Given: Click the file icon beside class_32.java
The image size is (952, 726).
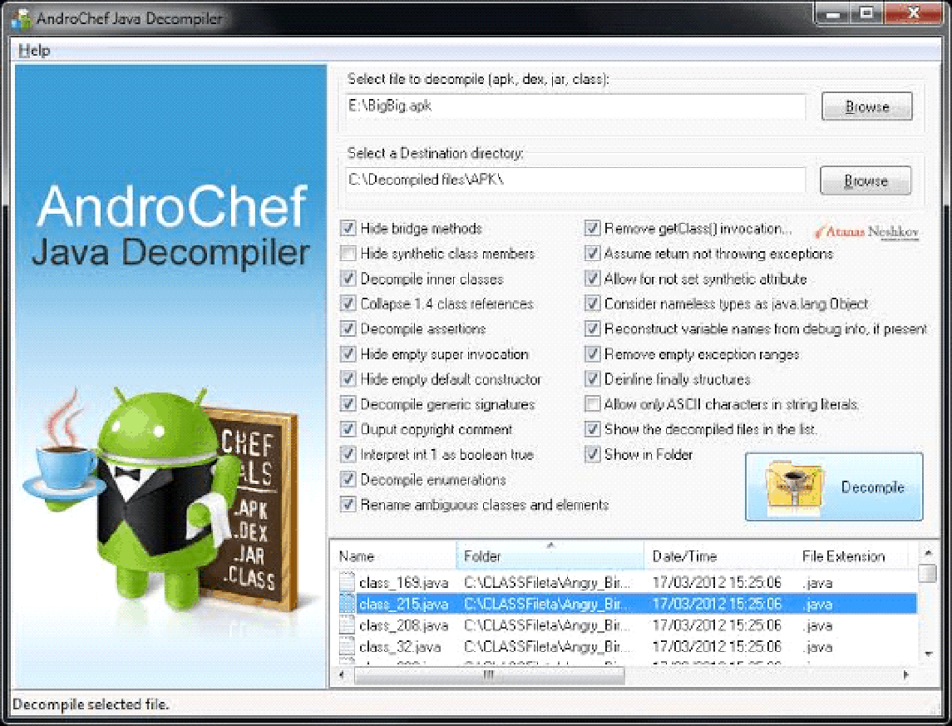Looking at the screenshot, I should coord(347,646).
